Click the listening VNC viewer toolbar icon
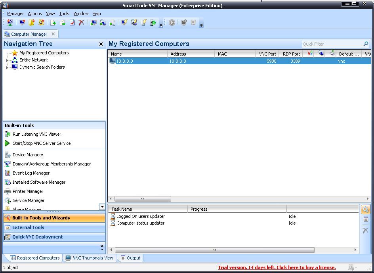Image resolution: width=374 pixels, height=273 pixels. click(x=153, y=23)
